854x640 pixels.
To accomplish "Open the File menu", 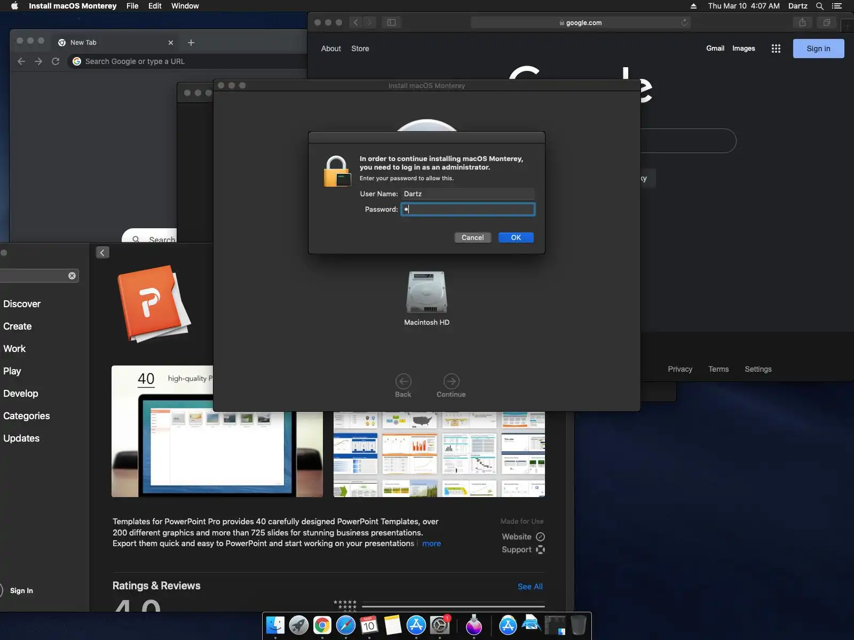I will coord(132,6).
